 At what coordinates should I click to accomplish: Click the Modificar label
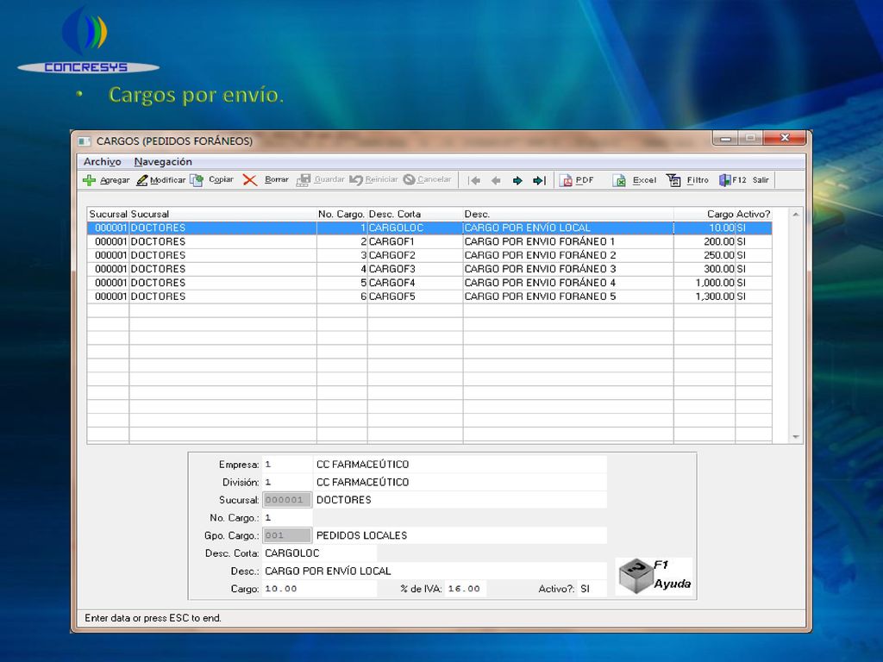click(168, 180)
